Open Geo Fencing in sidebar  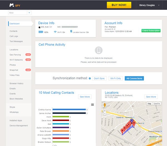coord(15,55)
